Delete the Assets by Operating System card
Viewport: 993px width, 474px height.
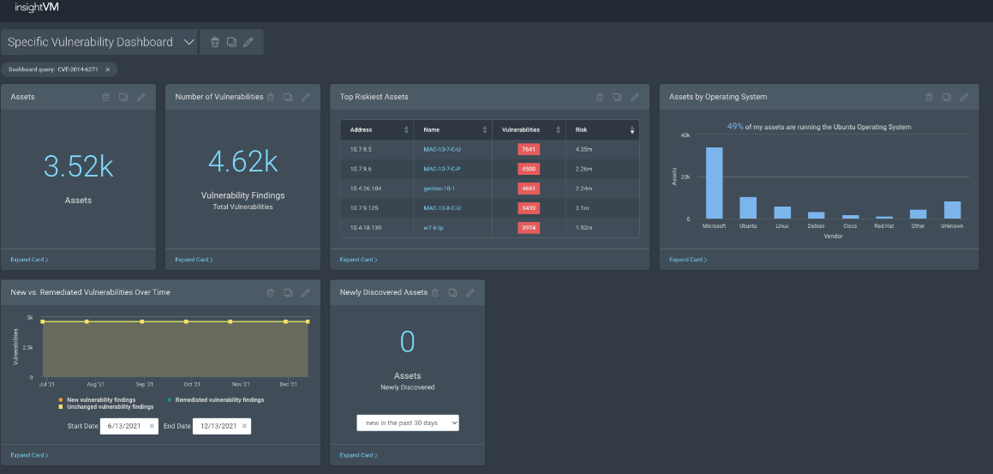[929, 97]
